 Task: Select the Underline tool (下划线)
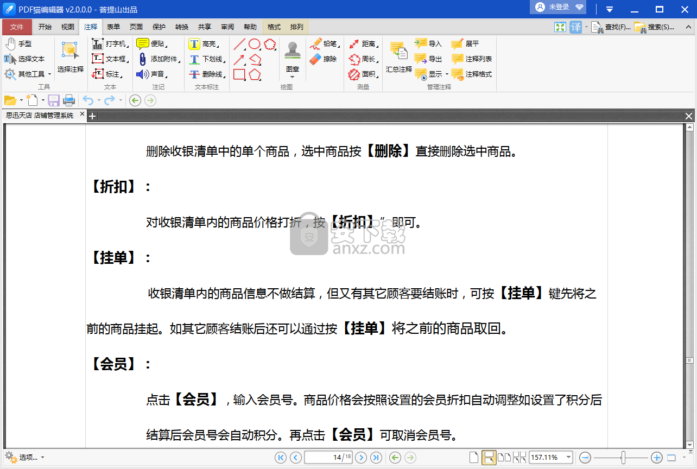206,59
